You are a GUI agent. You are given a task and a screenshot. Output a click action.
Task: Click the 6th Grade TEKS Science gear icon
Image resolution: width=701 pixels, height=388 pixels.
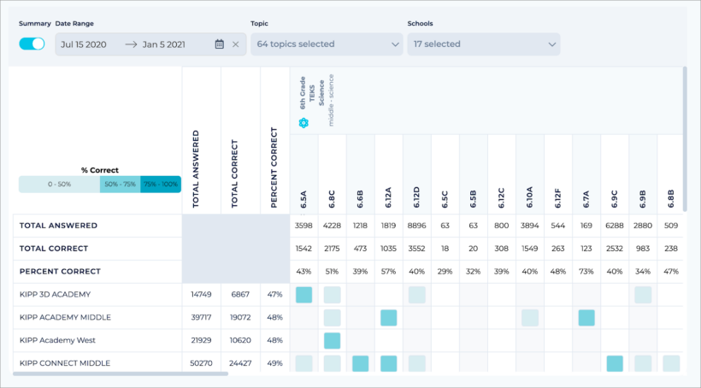click(x=303, y=123)
